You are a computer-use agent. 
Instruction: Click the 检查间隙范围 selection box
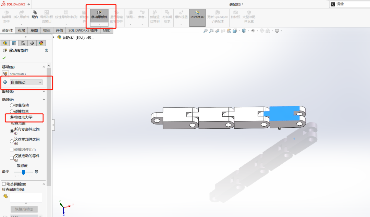pos(26,197)
